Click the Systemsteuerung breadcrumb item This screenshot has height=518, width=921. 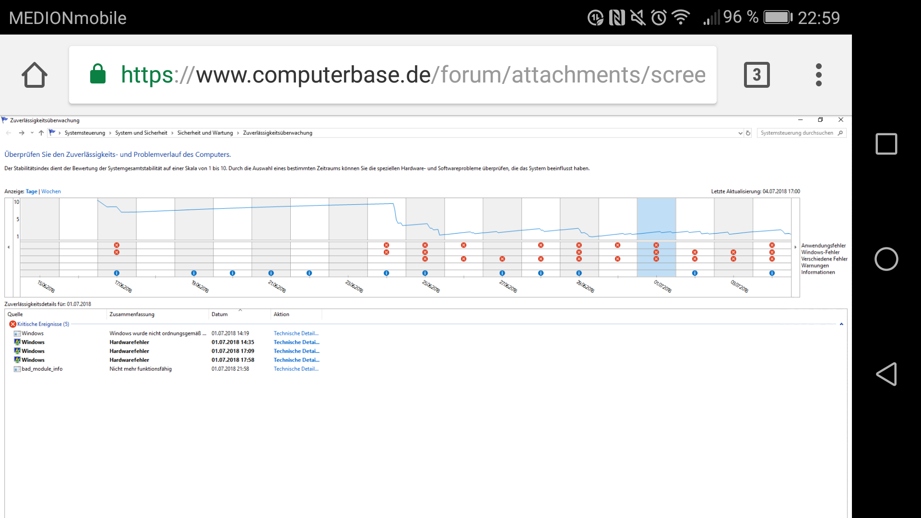coord(84,133)
